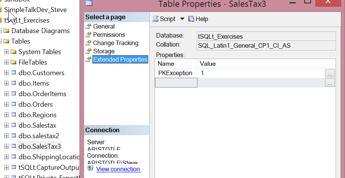This screenshot has height=178, width=345.
Task: Click the connection properties icon beside View connection
Action: pos(90,169)
